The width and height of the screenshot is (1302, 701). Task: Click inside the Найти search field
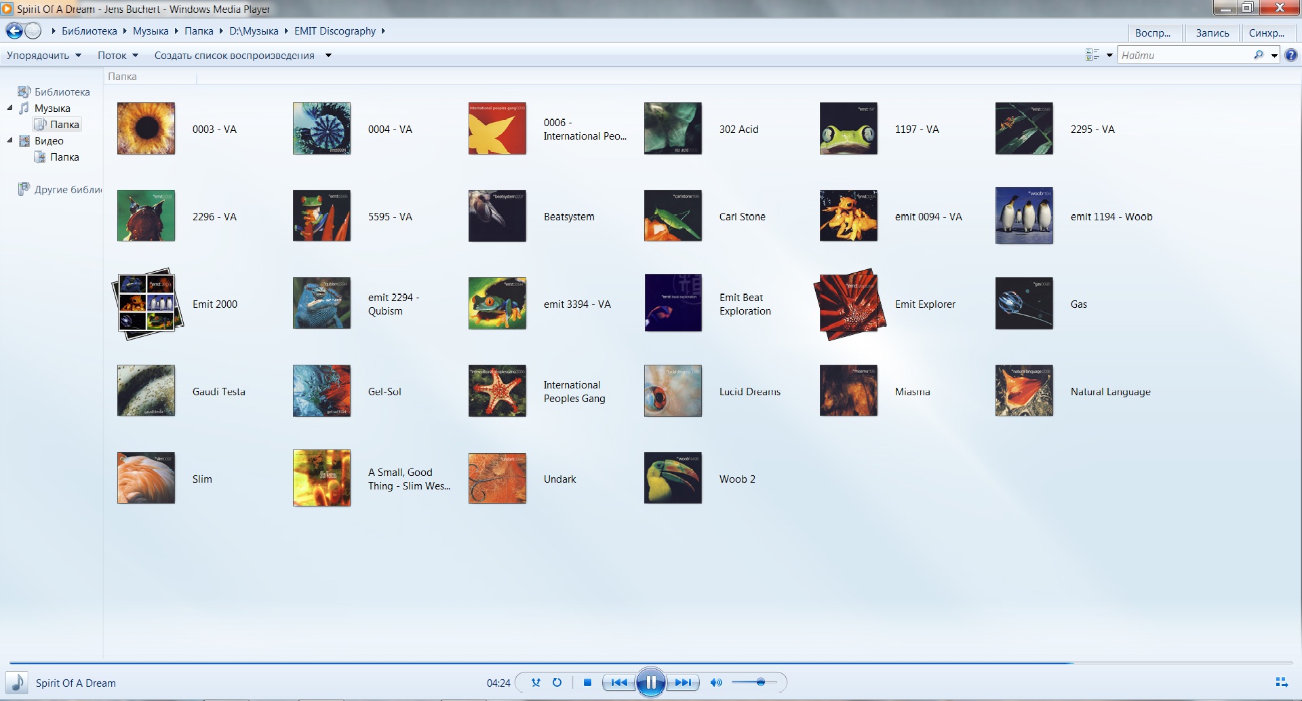[x=1185, y=56]
